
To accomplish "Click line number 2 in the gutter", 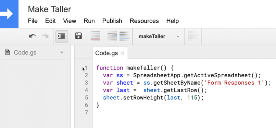I will [x=86, y=75].
